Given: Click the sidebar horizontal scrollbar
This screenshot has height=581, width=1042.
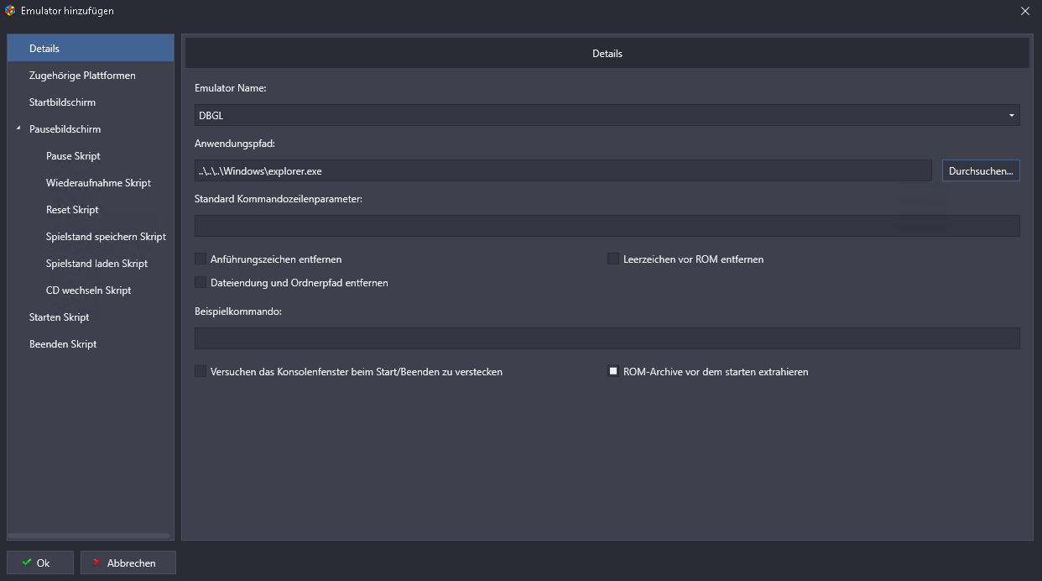Looking at the screenshot, I should 90,536.
